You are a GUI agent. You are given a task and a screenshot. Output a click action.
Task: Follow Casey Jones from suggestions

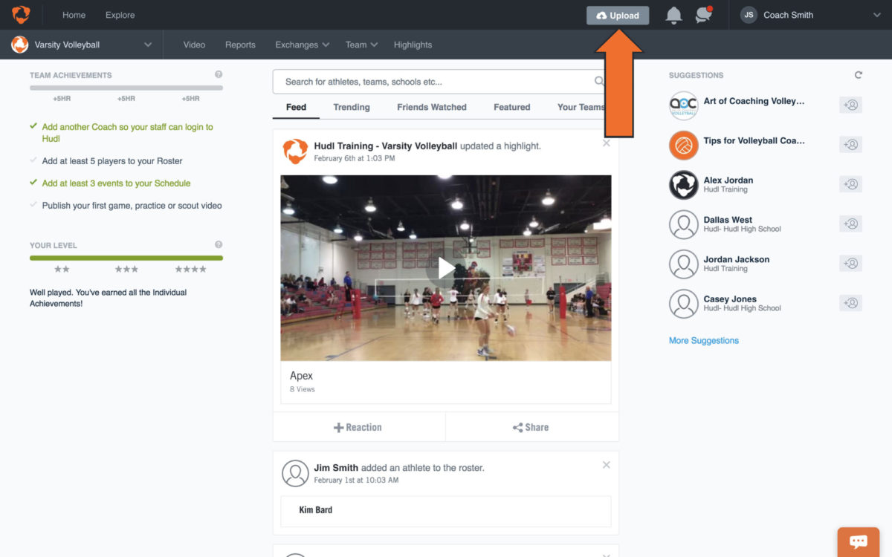point(850,303)
